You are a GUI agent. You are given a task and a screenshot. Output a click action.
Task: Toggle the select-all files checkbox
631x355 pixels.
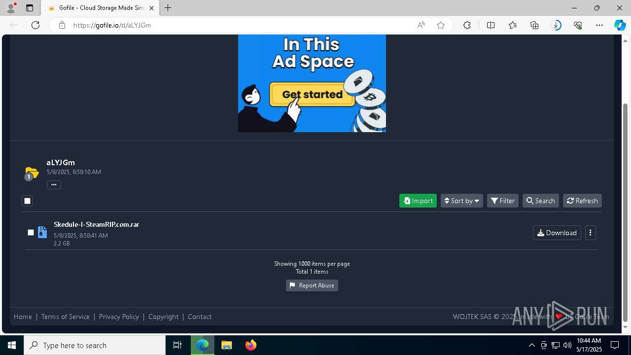pyautogui.click(x=27, y=201)
